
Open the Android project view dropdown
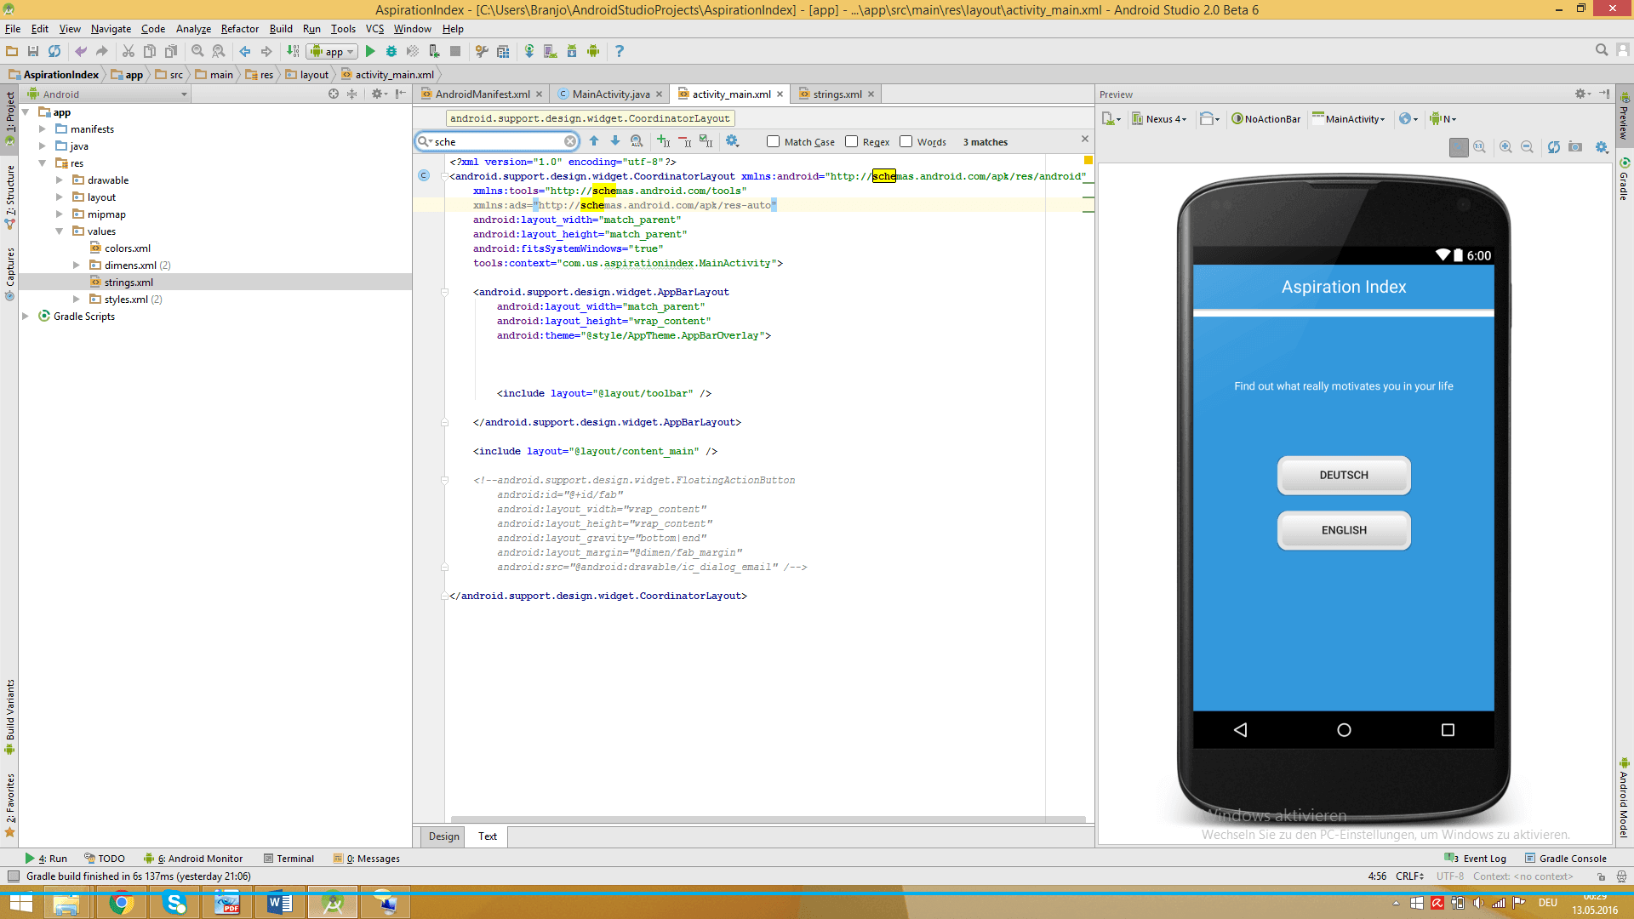[x=108, y=94]
